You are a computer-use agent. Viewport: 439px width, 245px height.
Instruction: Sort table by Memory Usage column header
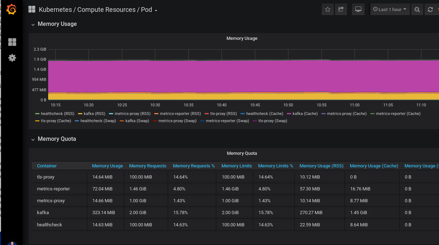click(x=107, y=166)
